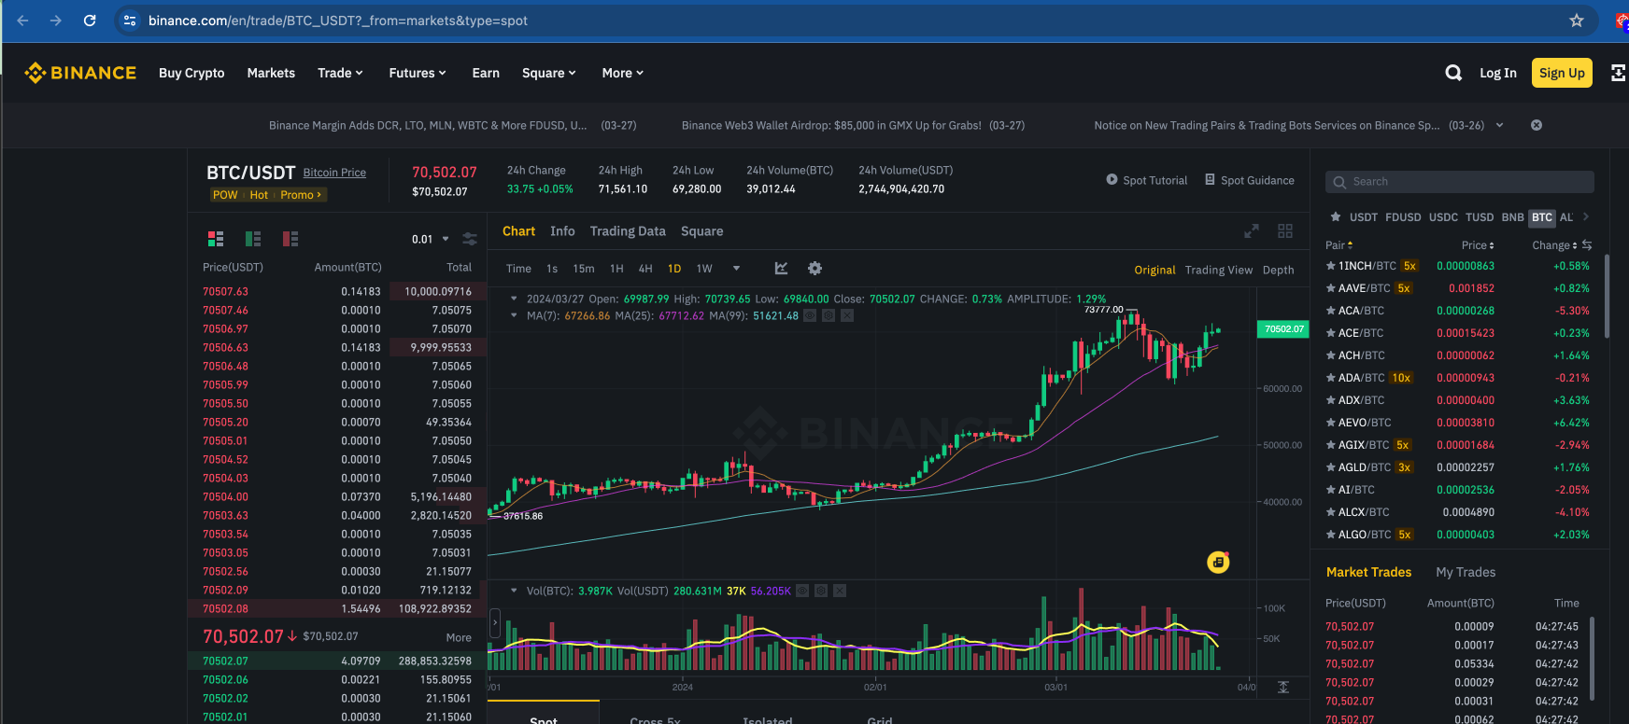Click the yellow chat bubble icon
This screenshot has height=724, width=1629.
(1218, 562)
